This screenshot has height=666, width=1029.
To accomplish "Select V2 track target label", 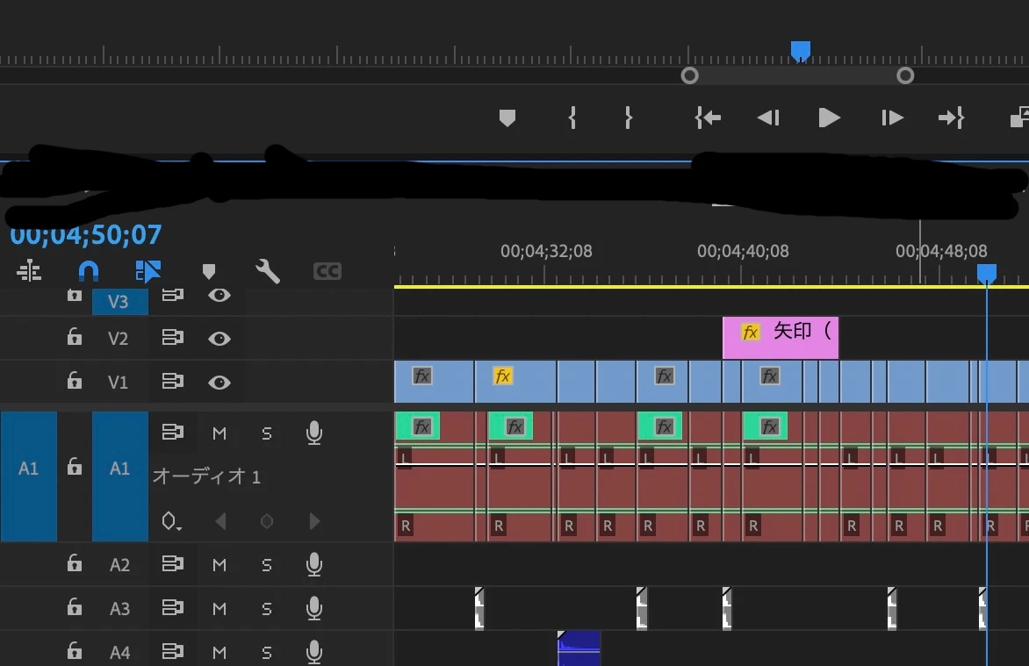I will coord(118,339).
